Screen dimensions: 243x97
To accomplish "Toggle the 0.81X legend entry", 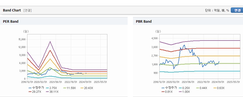I will click(x=167, y=92).
